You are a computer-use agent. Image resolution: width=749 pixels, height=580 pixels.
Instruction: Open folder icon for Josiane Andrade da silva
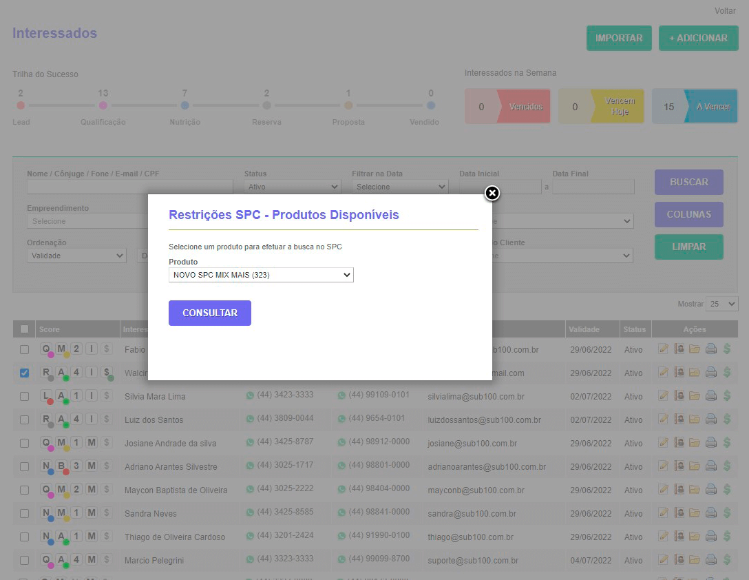(695, 443)
